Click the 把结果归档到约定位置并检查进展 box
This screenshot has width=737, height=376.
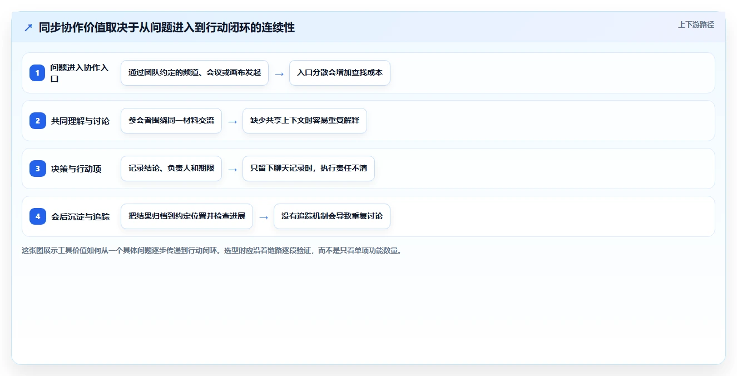[x=187, y=216]
